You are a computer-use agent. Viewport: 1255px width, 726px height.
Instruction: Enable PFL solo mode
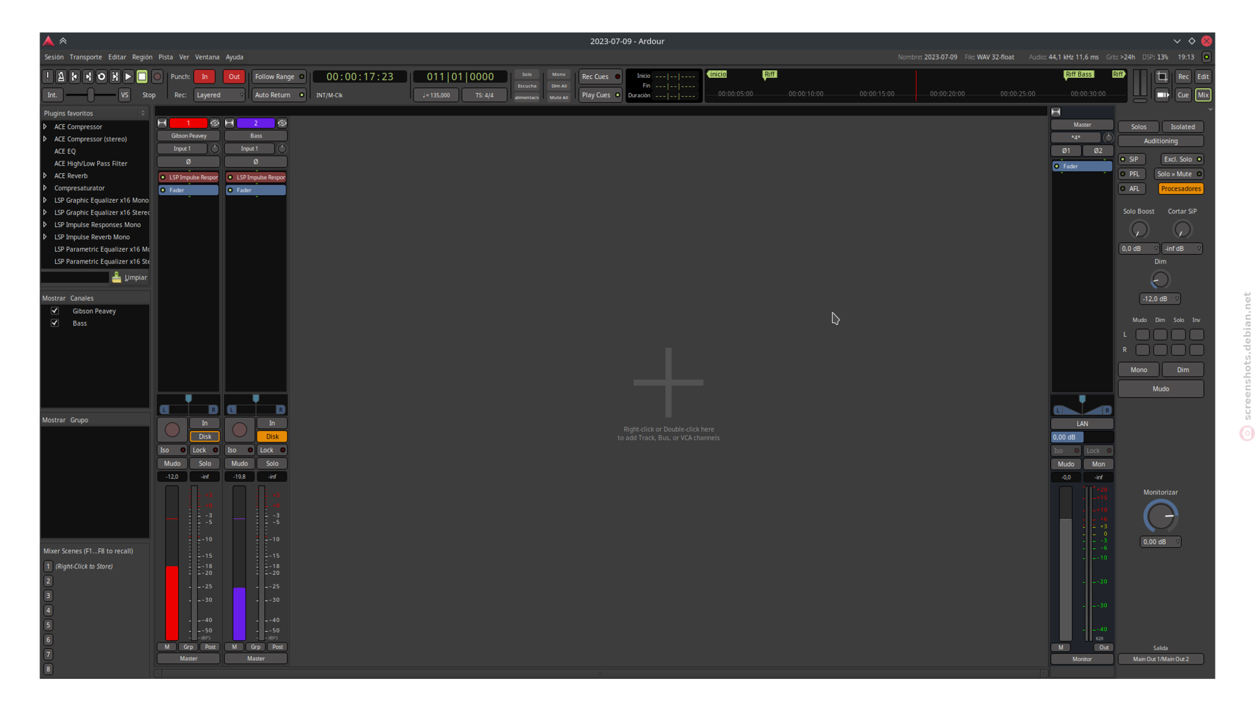point(1132,174)
